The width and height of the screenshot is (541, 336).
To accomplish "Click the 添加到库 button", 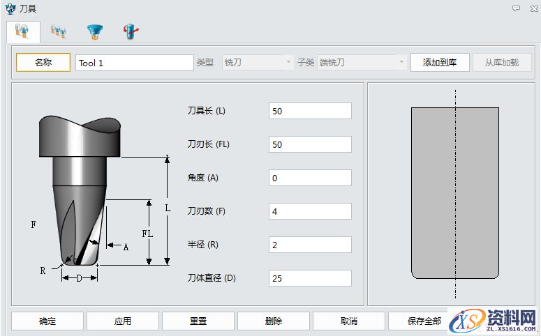I will [440, 62].
